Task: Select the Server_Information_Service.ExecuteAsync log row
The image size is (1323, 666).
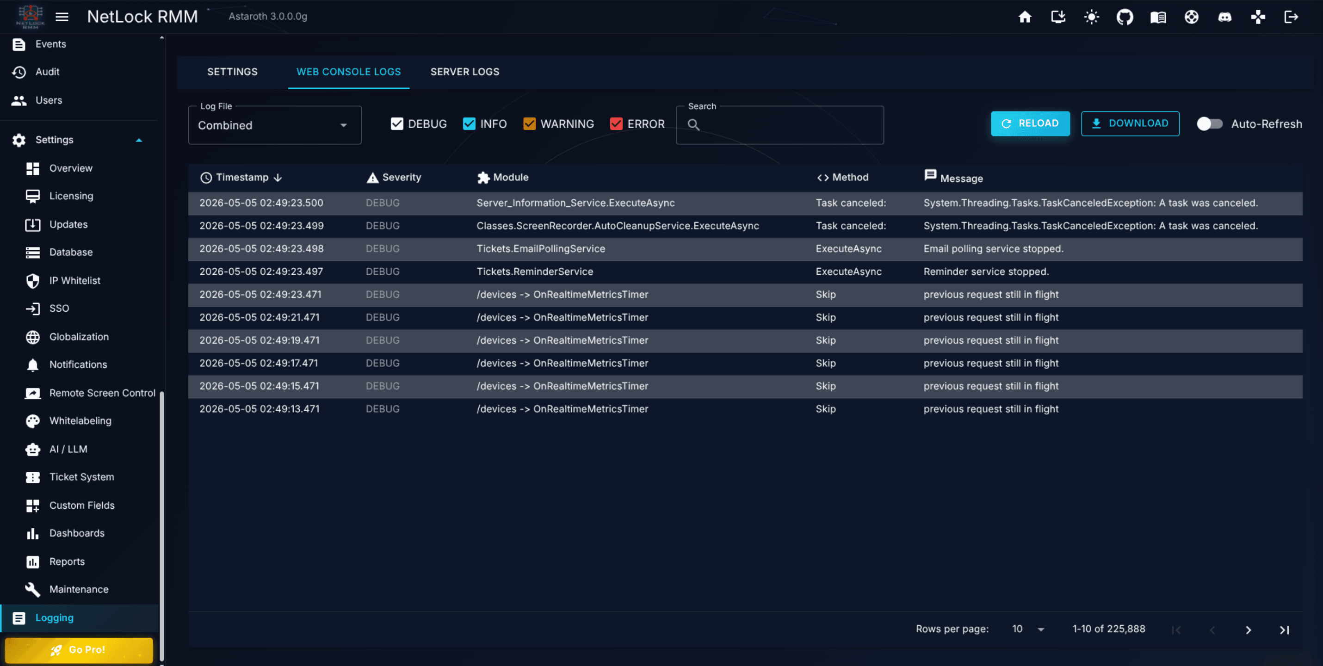Action: coord(745,203)
